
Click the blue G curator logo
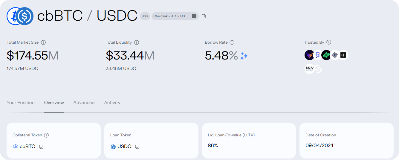point(318,55)
